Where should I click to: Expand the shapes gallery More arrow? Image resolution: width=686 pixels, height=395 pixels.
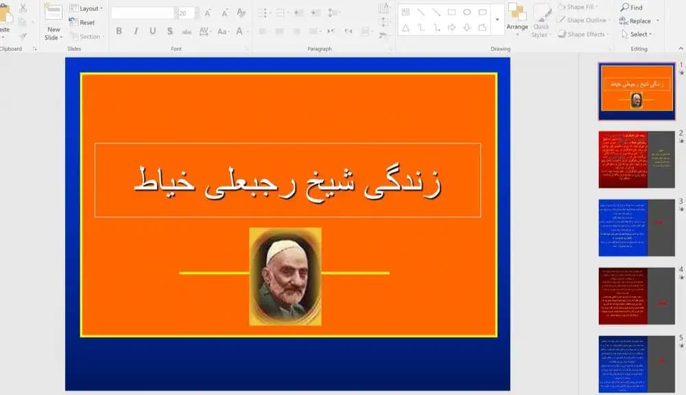(x=497, y=20)
